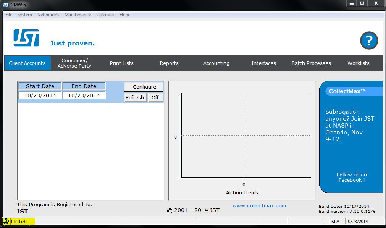
Task: Visit the www.collectmax.com link
Action: point(259,205)
